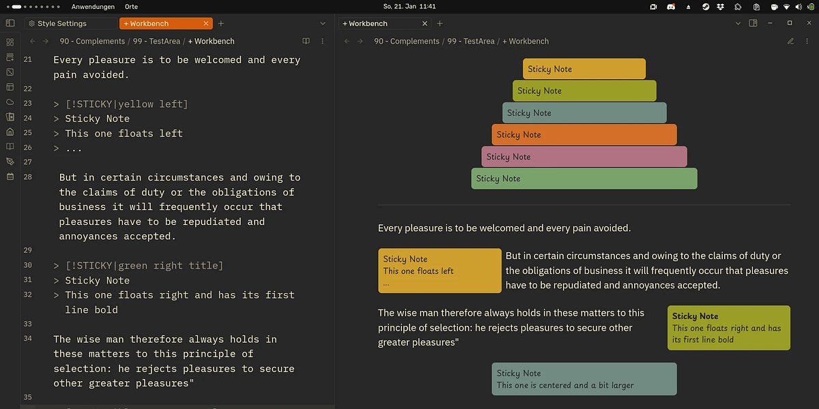Check sync status via the cloud icon
Screen dimensions: 819x409
[x=10, y=102]
